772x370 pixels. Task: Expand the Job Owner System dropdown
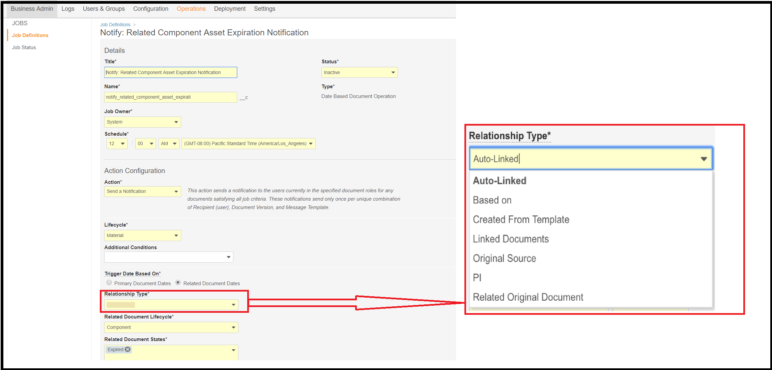pyautogui.click(x=142, y=122)
